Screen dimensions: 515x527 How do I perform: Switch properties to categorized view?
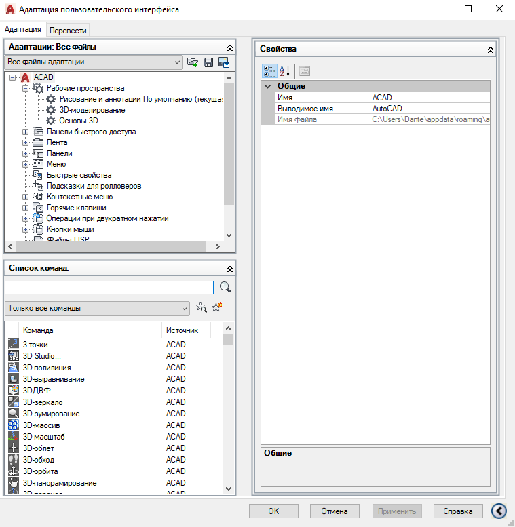269,71
